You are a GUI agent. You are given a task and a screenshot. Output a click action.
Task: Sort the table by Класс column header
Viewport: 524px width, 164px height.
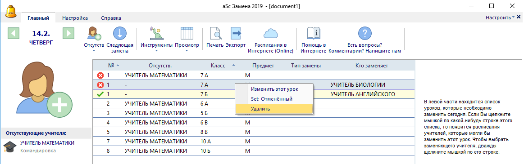[218, 66]
